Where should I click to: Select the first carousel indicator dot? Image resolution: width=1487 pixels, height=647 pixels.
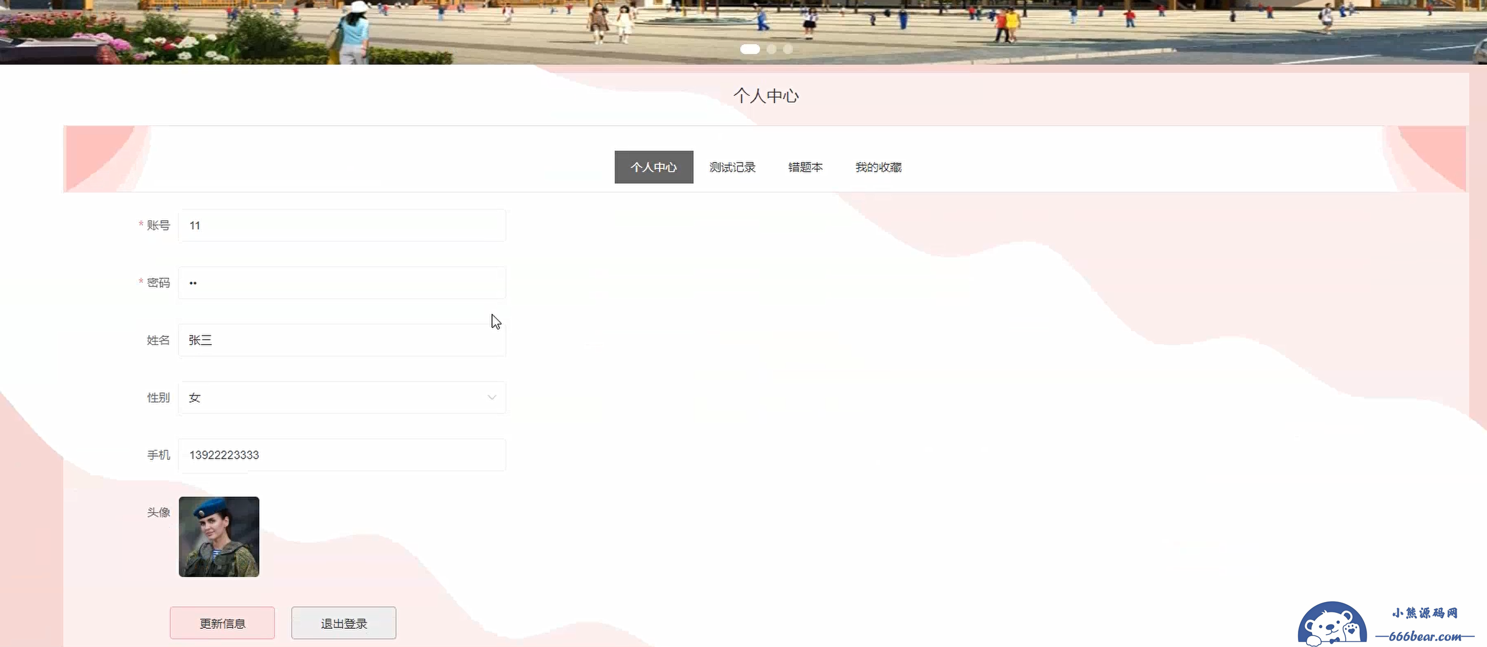point(750,49)
